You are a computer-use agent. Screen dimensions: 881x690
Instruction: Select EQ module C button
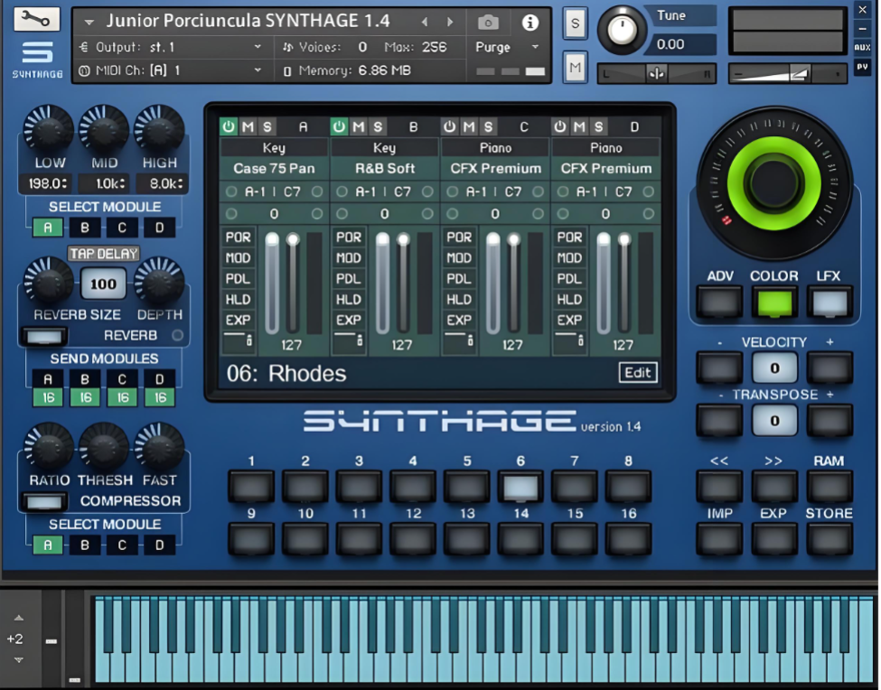122,228
